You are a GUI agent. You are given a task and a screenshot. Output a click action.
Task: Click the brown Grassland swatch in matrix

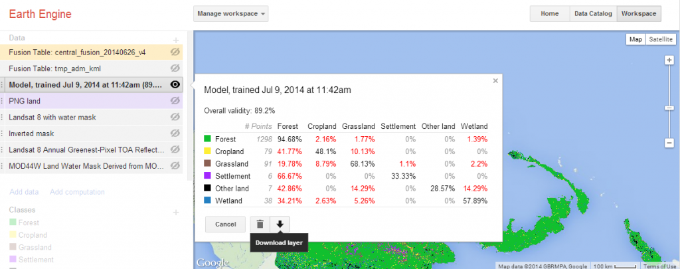(x=207, y=163)
